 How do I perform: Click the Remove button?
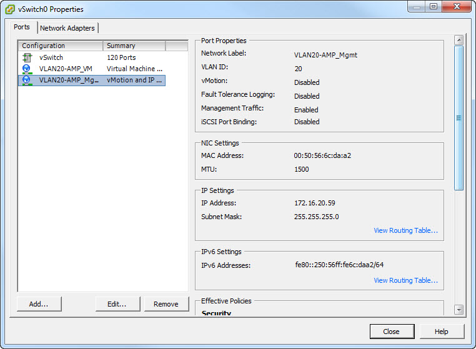(166, 304)
